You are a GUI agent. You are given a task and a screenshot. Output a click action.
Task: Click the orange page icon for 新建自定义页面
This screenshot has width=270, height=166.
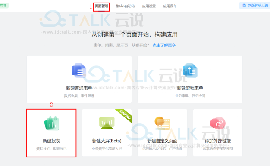tap(162, 123)
